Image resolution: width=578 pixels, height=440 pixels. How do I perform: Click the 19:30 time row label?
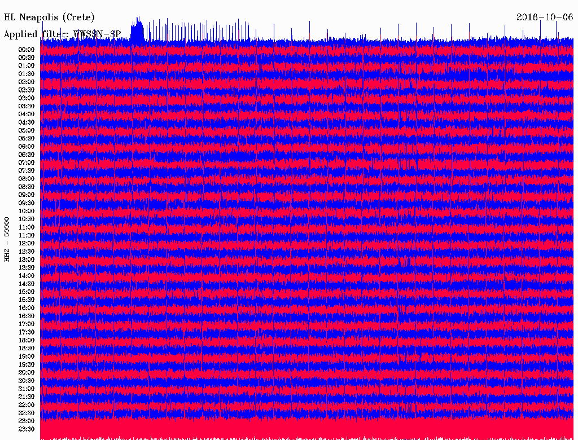click(x=27, y=364)
